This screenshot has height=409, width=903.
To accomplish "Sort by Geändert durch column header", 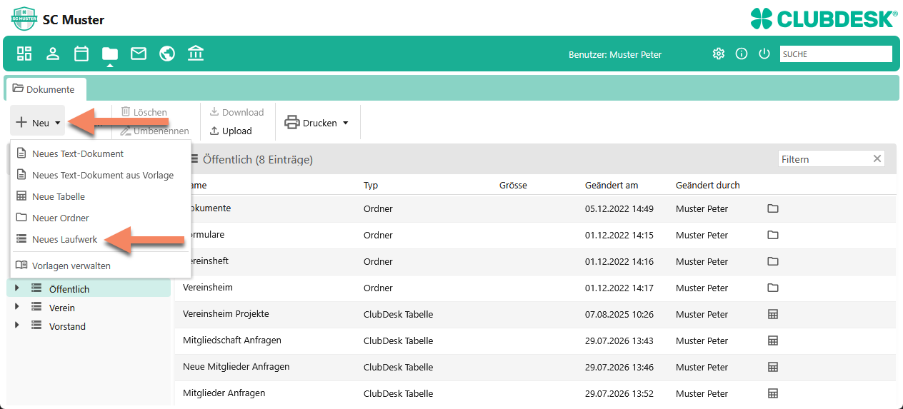I will point(708,185).
